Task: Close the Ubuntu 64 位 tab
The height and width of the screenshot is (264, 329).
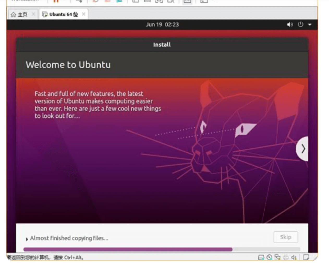Action: pos(83,14)
